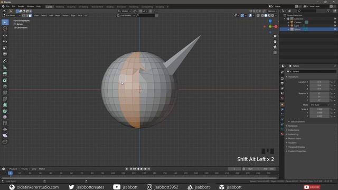The width and height of the screenshot is (338, 190).
Task: Open the Active Tool properties tab
Action: 282,72
